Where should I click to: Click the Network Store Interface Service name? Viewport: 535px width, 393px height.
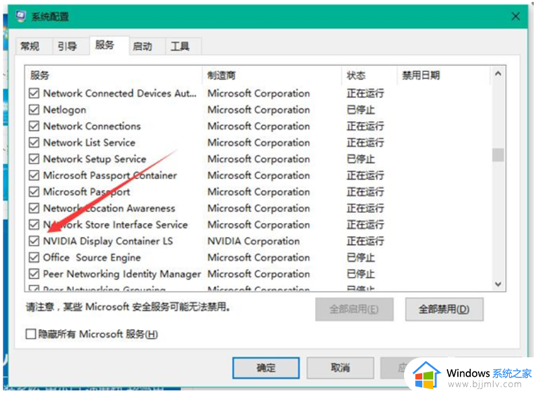(115, 224)
